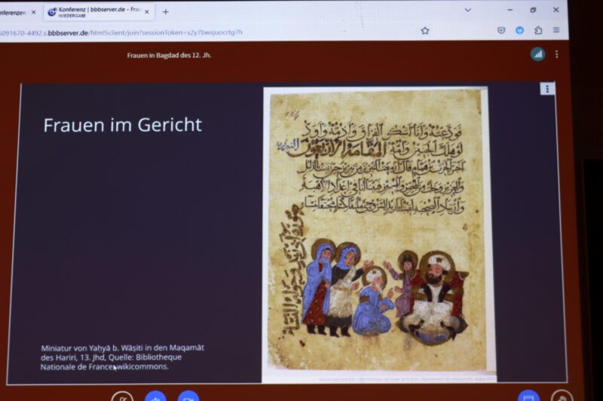Toggle the blue audio button beside webcam
Viewport: 603px width, 401px height.
click(155, 396)
